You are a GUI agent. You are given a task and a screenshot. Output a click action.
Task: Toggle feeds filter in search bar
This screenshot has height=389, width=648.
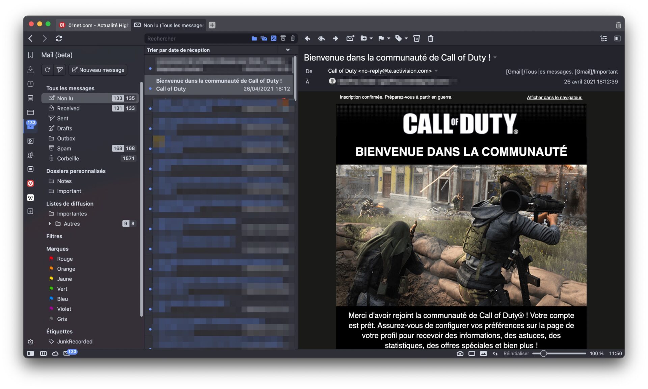point(274,38)
